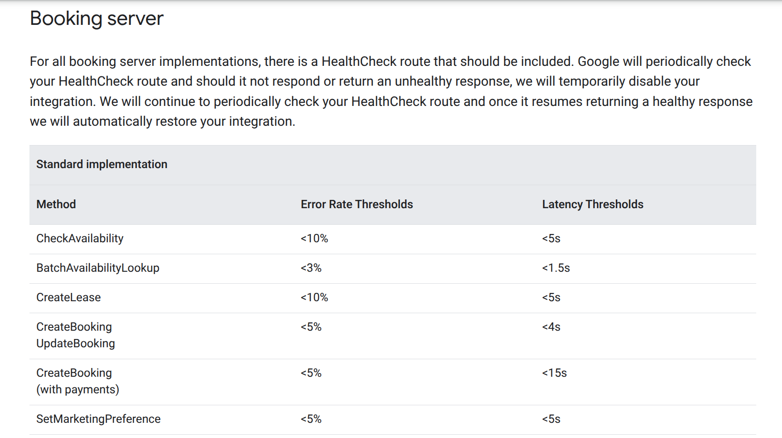This screenshot has width=782, height=438.
Task: Click the "(with payments)" label
Action: pos(78,390)
